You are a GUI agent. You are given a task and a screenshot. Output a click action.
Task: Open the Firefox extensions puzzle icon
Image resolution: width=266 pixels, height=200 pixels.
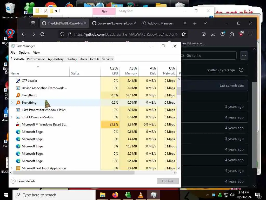pos(232,34)
